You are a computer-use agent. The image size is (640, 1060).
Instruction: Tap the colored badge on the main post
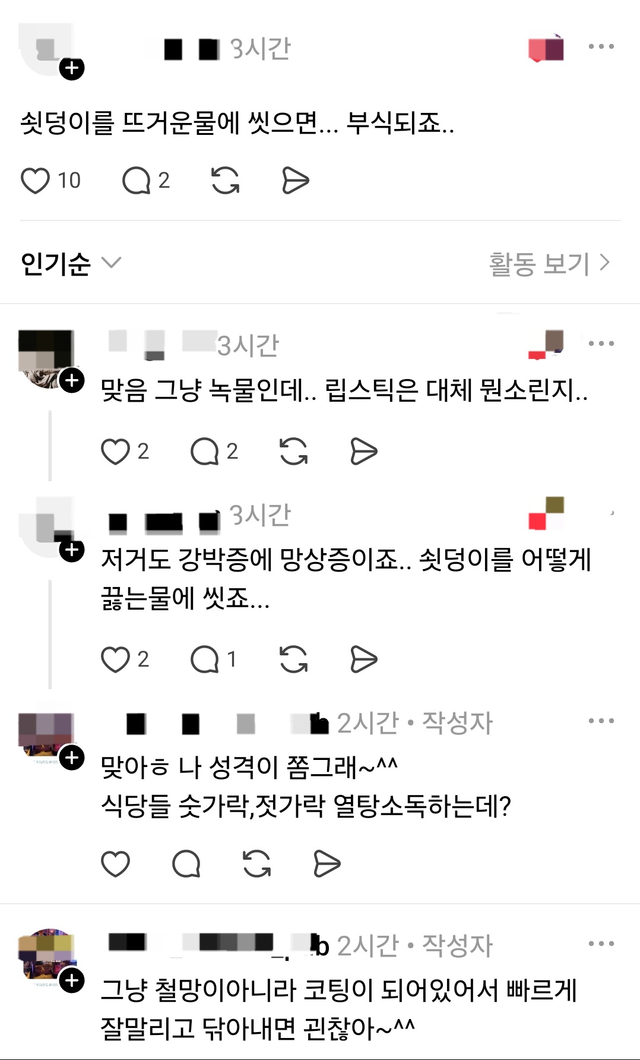click(546, 48)
